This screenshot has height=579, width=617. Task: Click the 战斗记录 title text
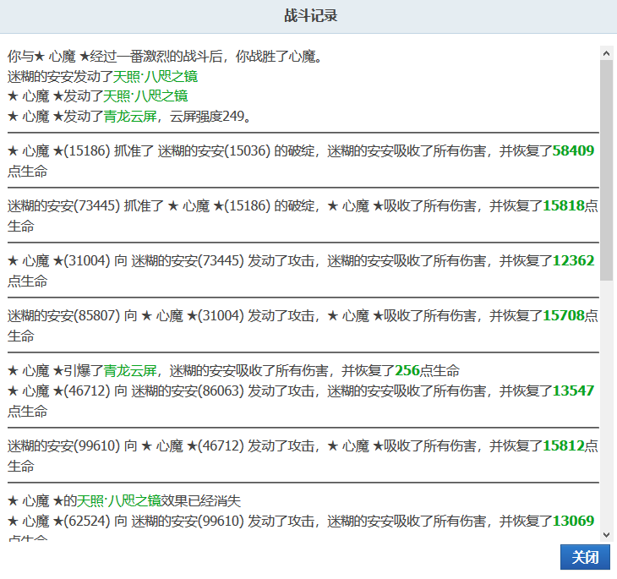[311, 16]
